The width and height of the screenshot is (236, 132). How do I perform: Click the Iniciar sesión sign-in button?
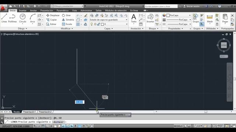tap(191, 6)
